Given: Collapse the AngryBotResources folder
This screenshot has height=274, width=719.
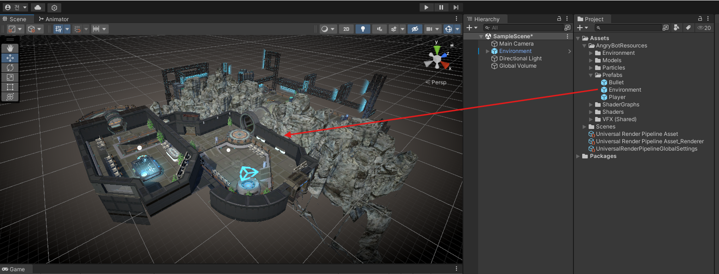Looking at the screenshot, I should click(585, 46).
